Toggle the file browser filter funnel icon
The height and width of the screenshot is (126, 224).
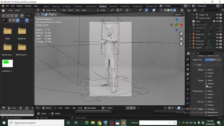(x=27, y=20)
